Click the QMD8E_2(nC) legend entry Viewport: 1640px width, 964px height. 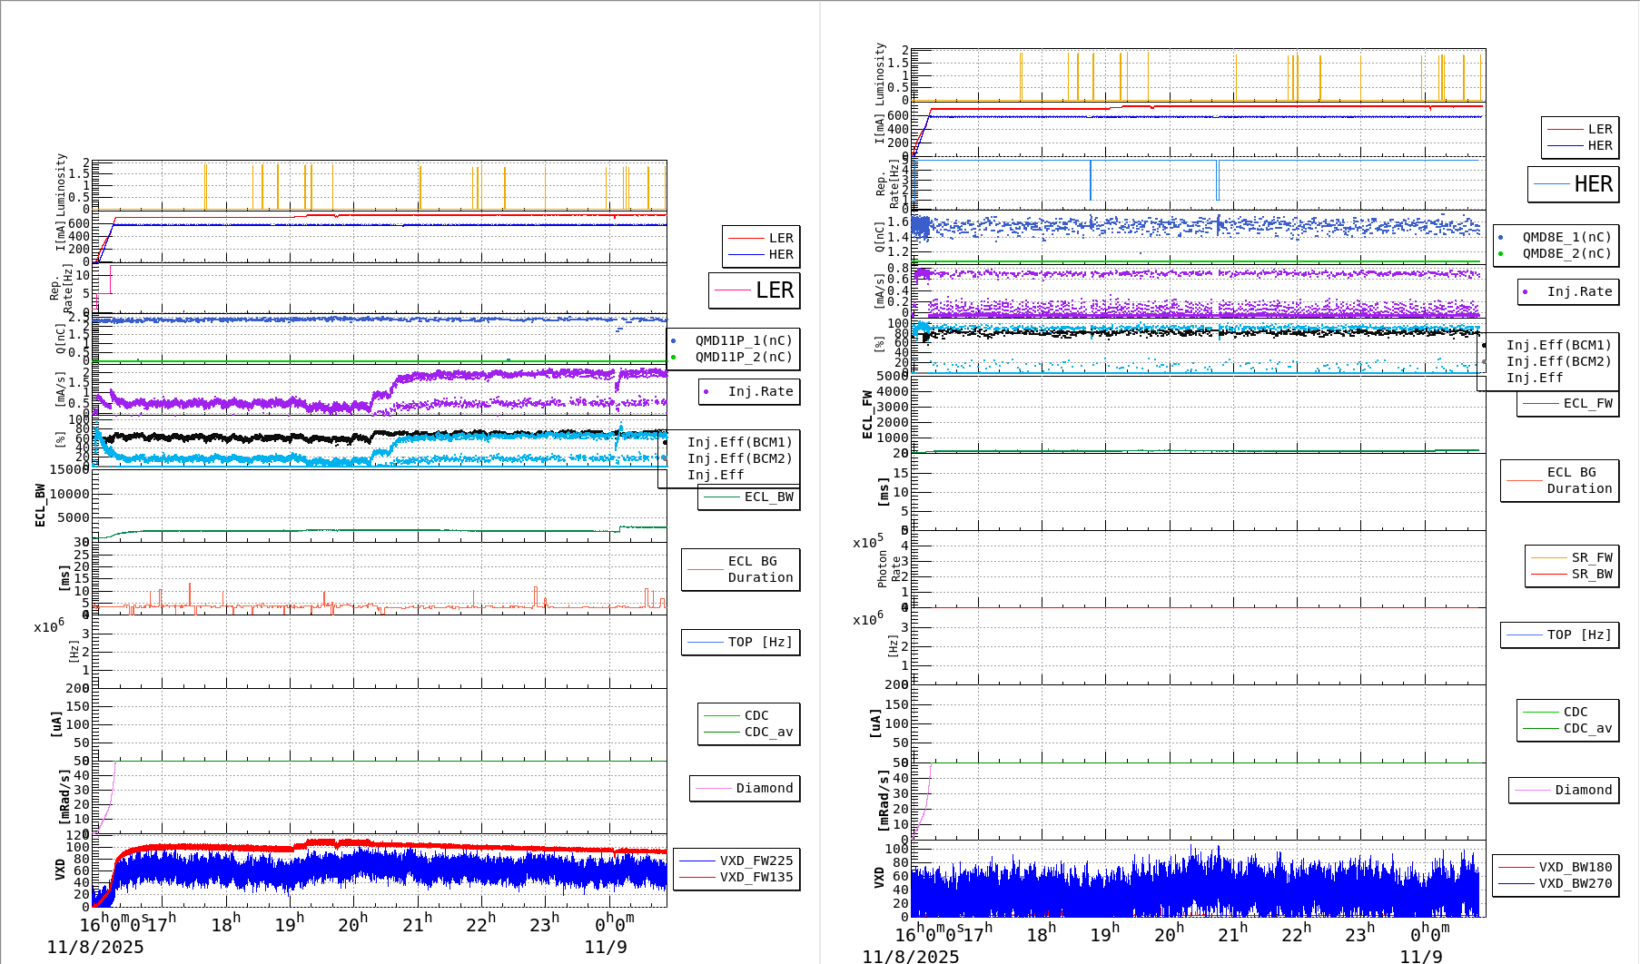coord(1566,253)
